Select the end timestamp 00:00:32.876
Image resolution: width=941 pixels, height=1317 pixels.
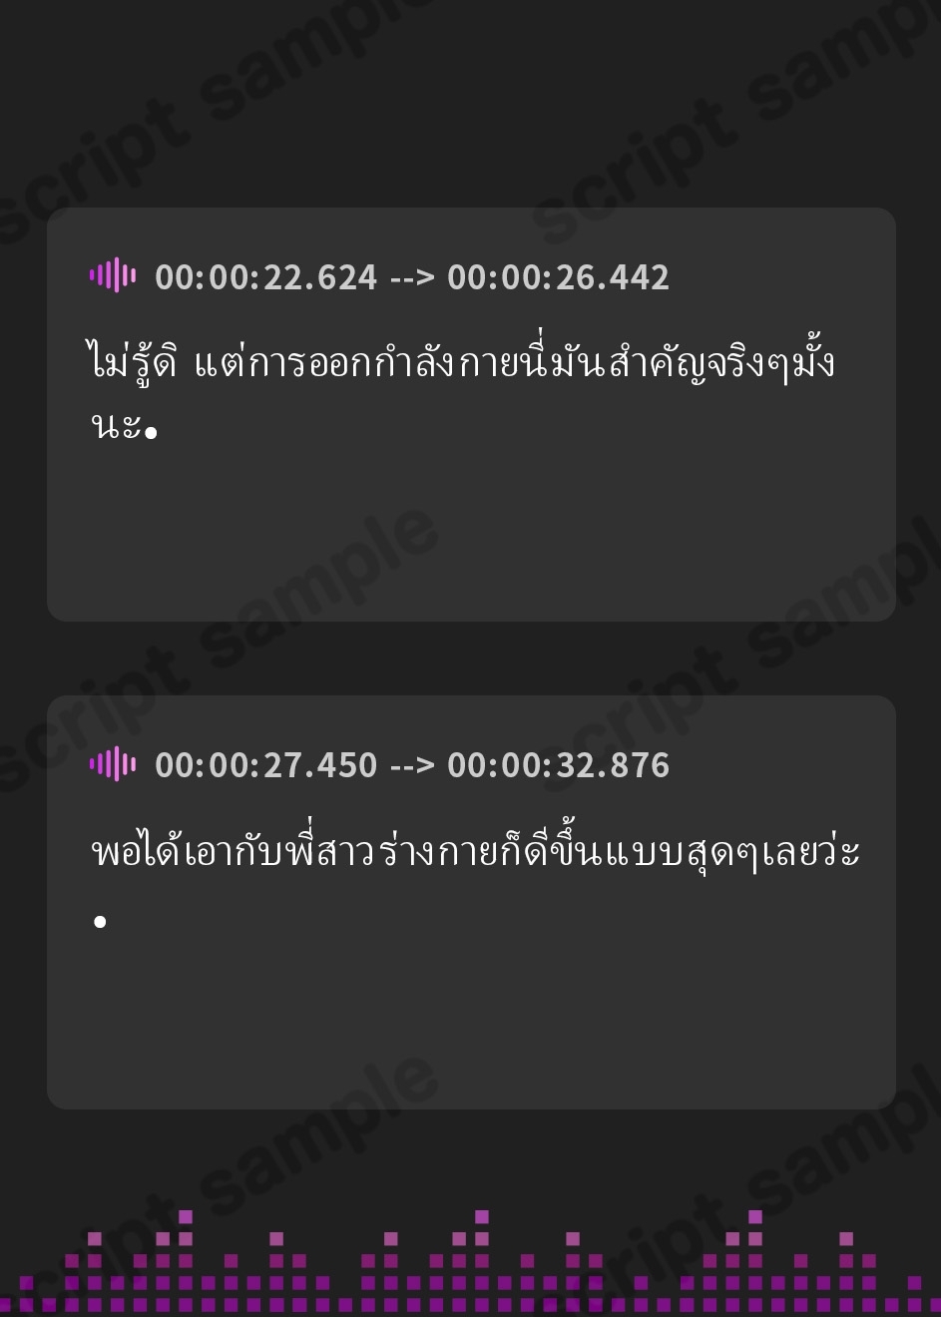click(x=558, y=765)
